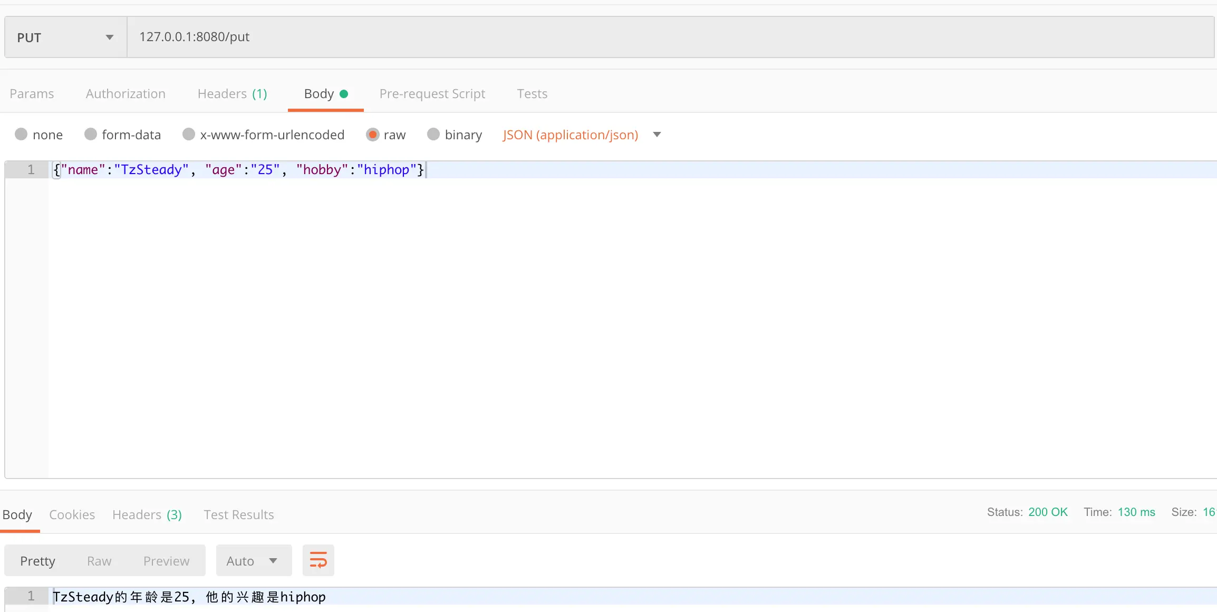Switch response view to Raw
Image resolution: width=1217 pixels, height=612 pixels.
(x=99, y=561)
